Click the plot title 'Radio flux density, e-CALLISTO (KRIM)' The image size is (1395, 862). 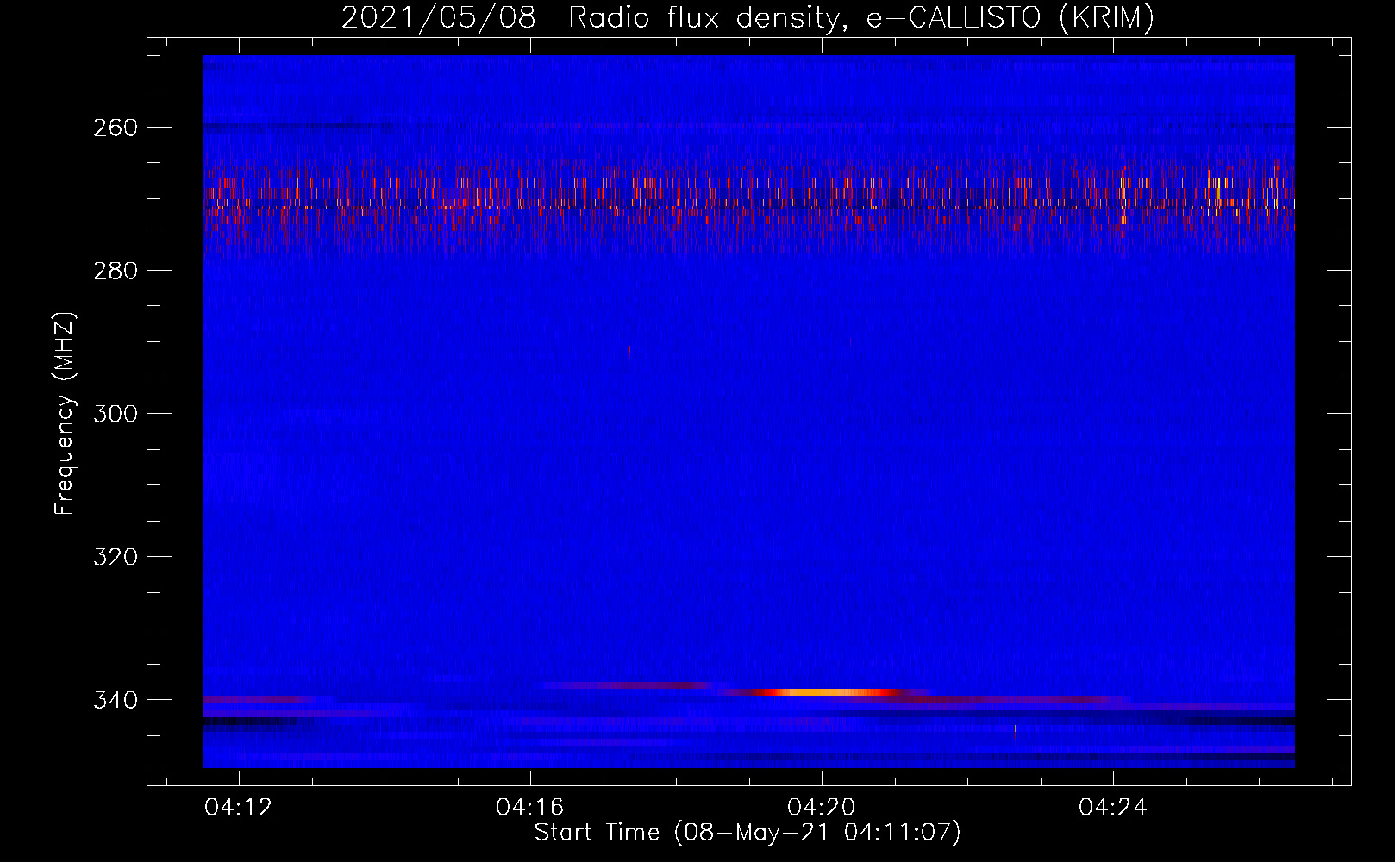pos(861,17)
